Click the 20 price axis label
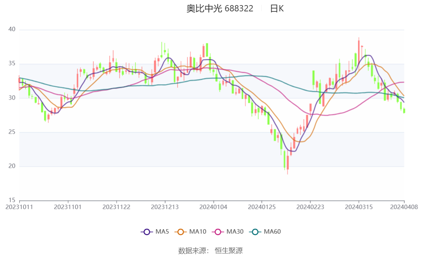 pos(12,166)
